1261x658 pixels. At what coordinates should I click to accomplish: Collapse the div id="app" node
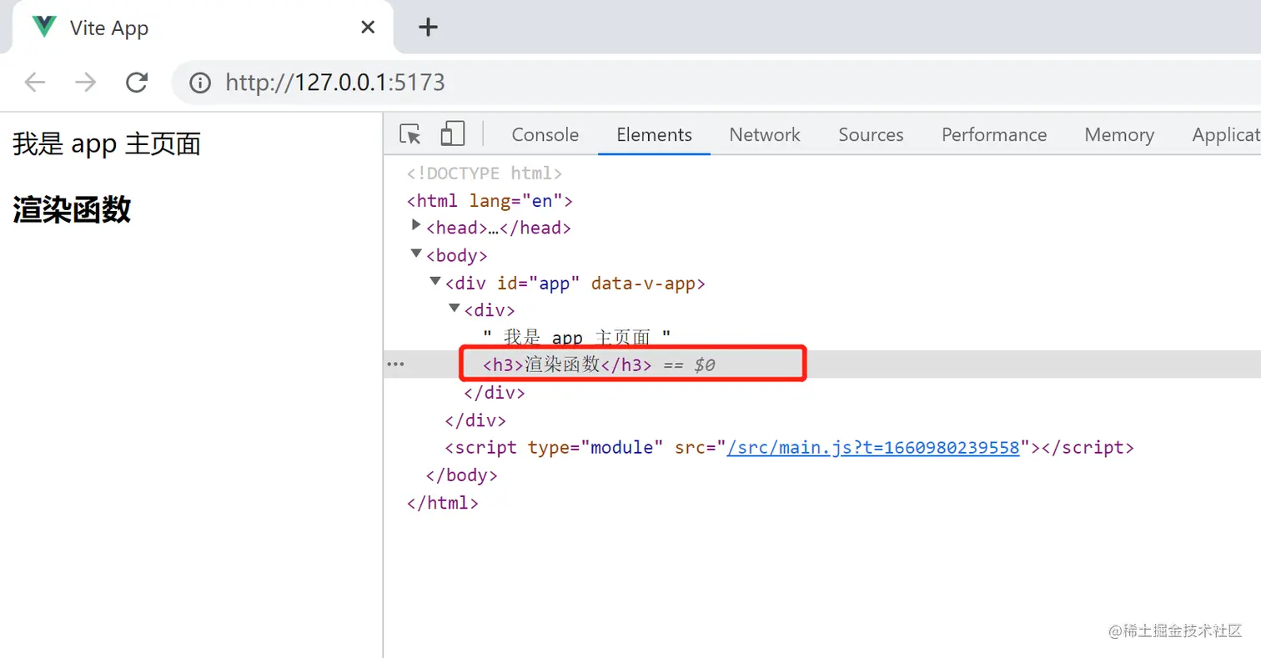tap(435, 282)
